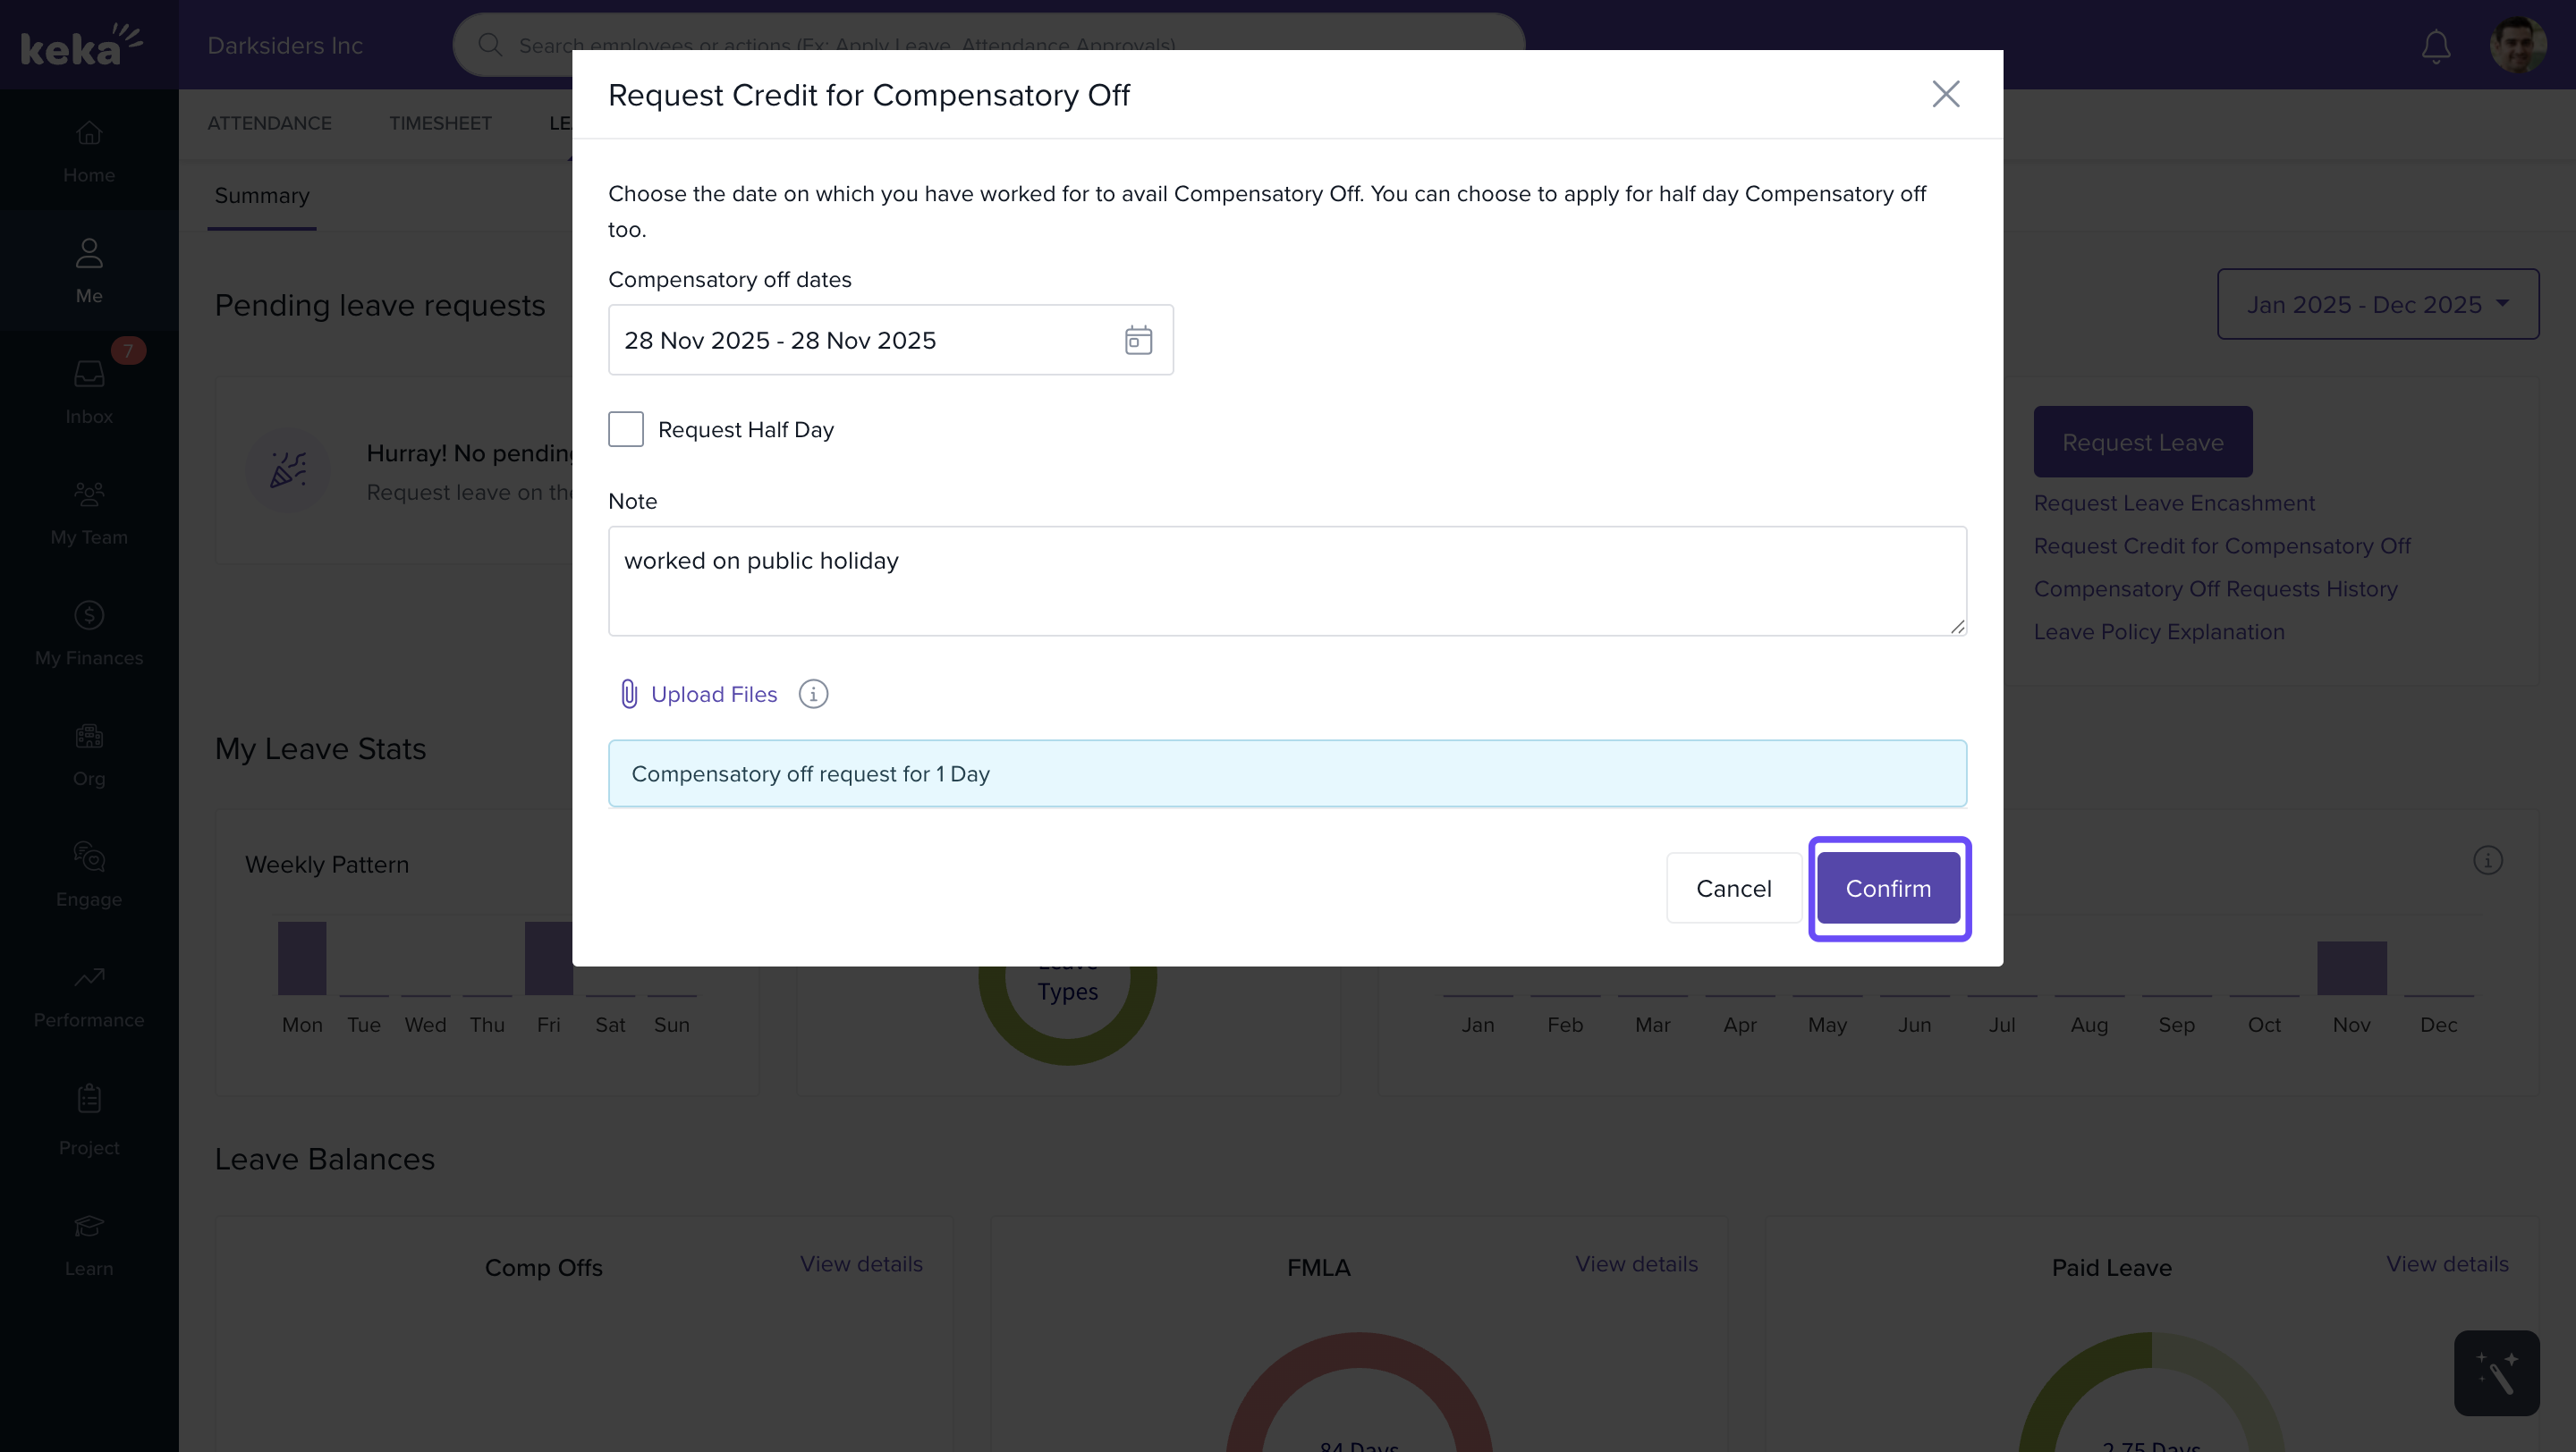This screenshot has width=2576, height=1452.
Task: Close the Request Credit dialog
Action: 1945,94
